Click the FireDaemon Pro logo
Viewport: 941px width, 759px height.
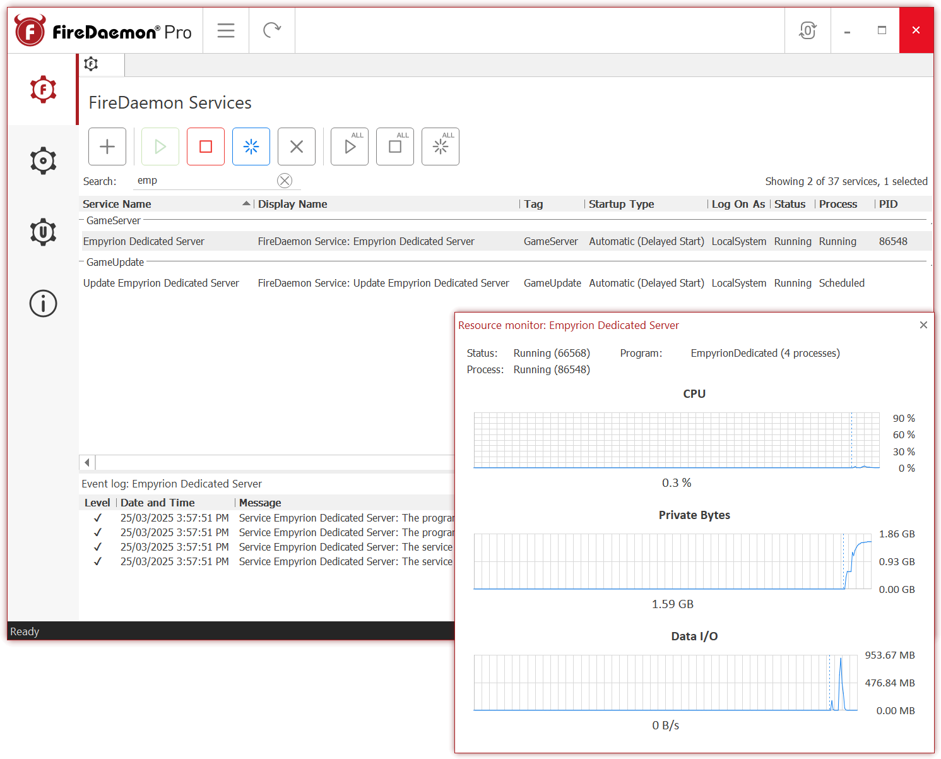tap(104, 31)
